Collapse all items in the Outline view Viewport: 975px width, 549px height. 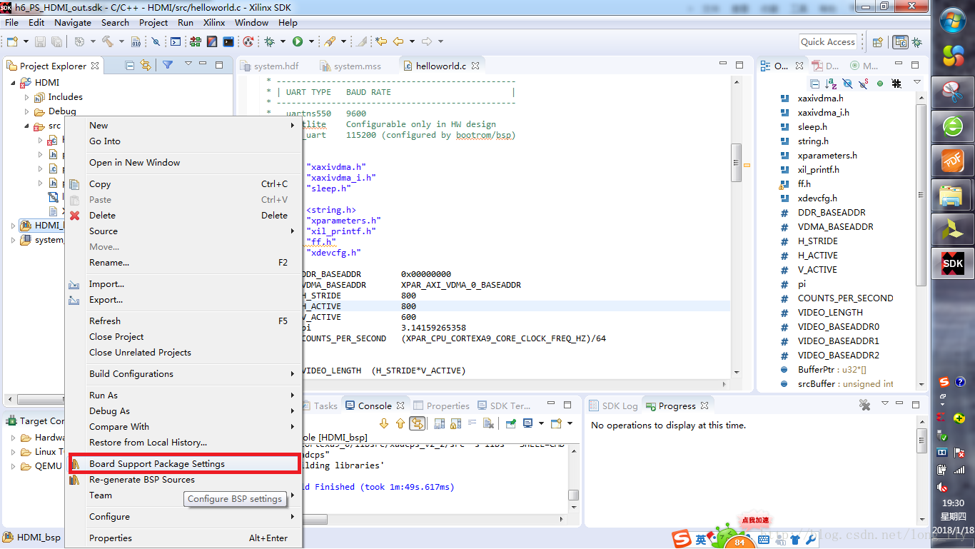coord(815,84)
